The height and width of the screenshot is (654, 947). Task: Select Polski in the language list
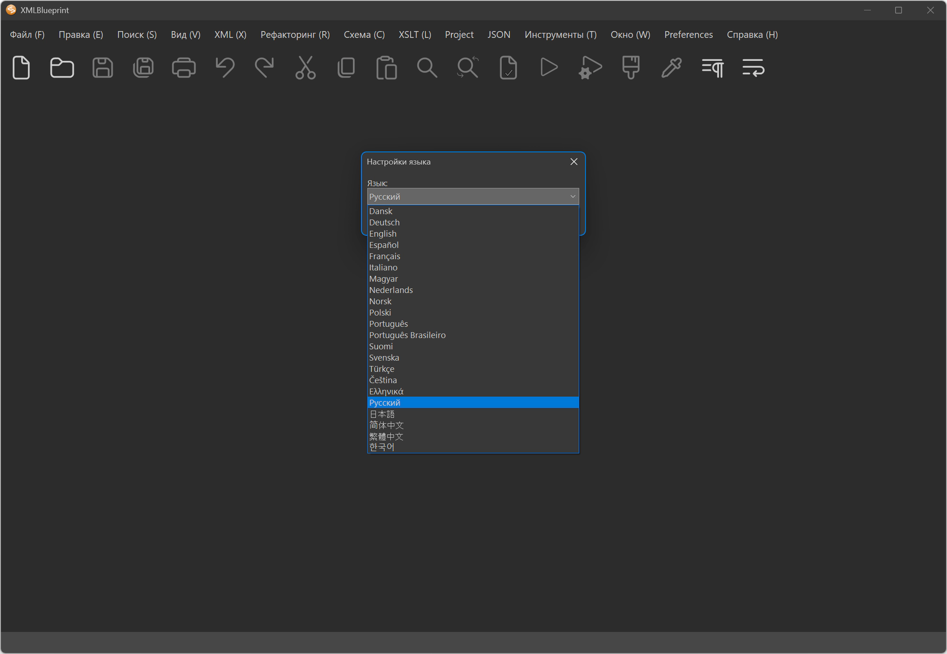point(473,312)
